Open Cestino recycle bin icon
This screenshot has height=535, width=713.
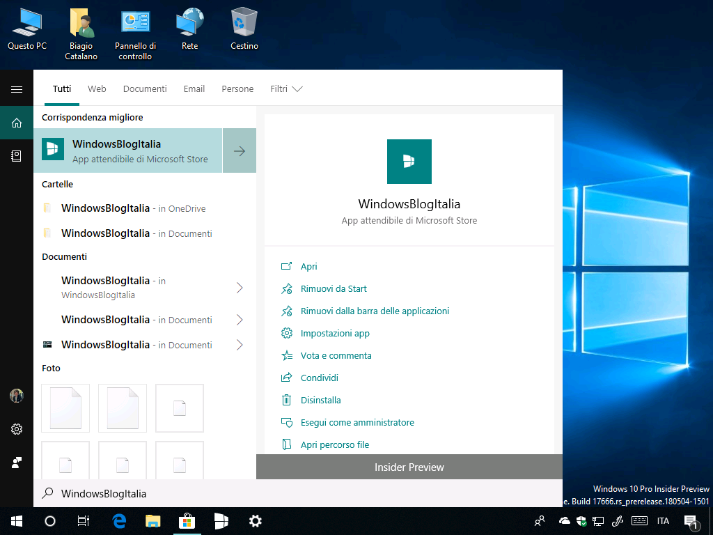click(244, 29)
